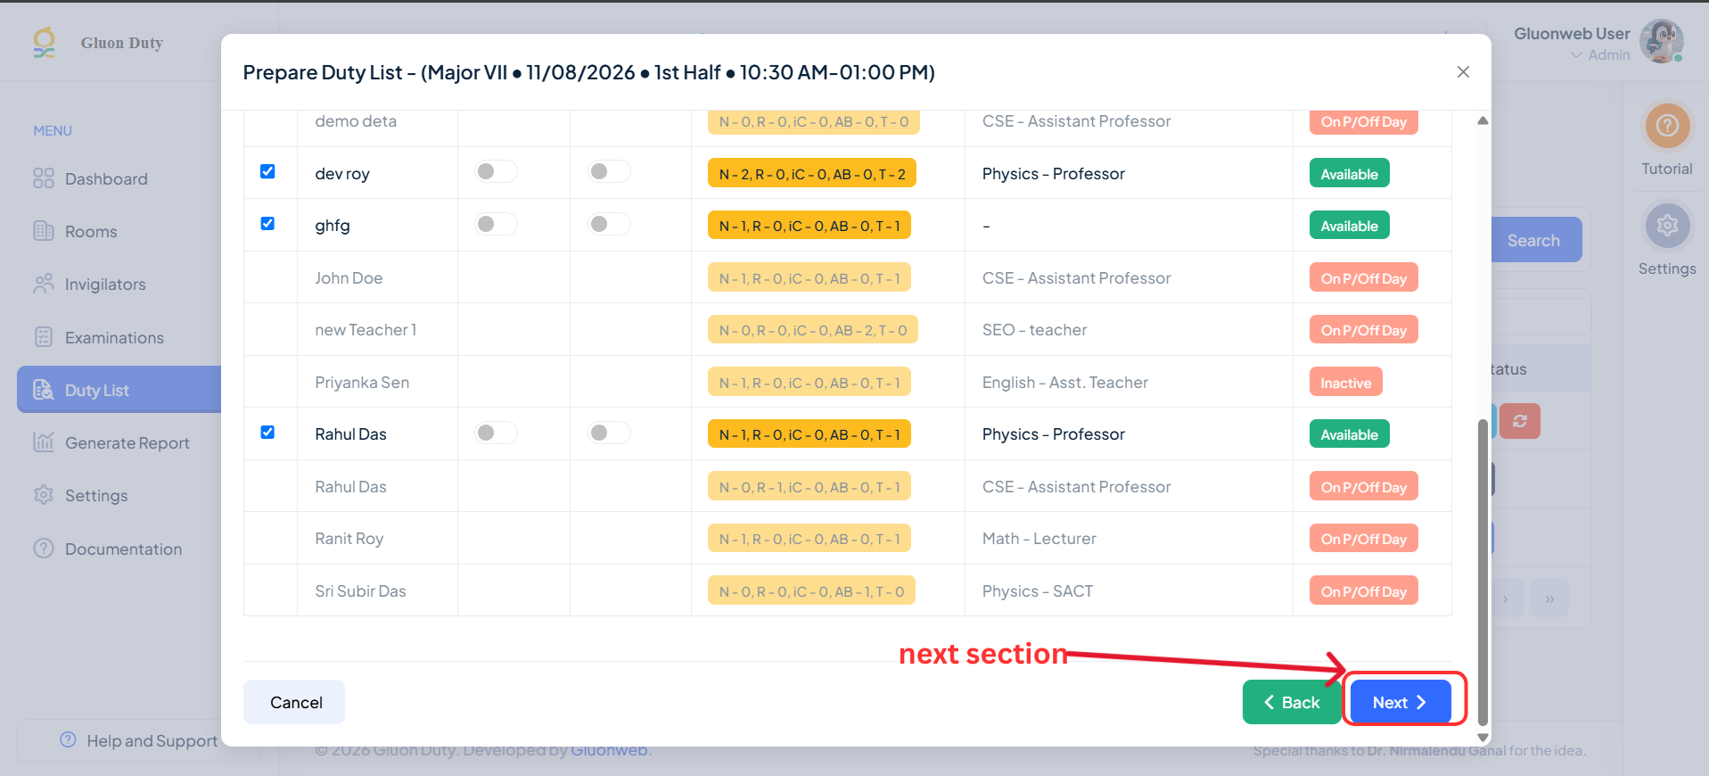This screenshot has height=776, width=1709.
Task: Click the red refresh icon button
Action: click(x=1520, y=421)
